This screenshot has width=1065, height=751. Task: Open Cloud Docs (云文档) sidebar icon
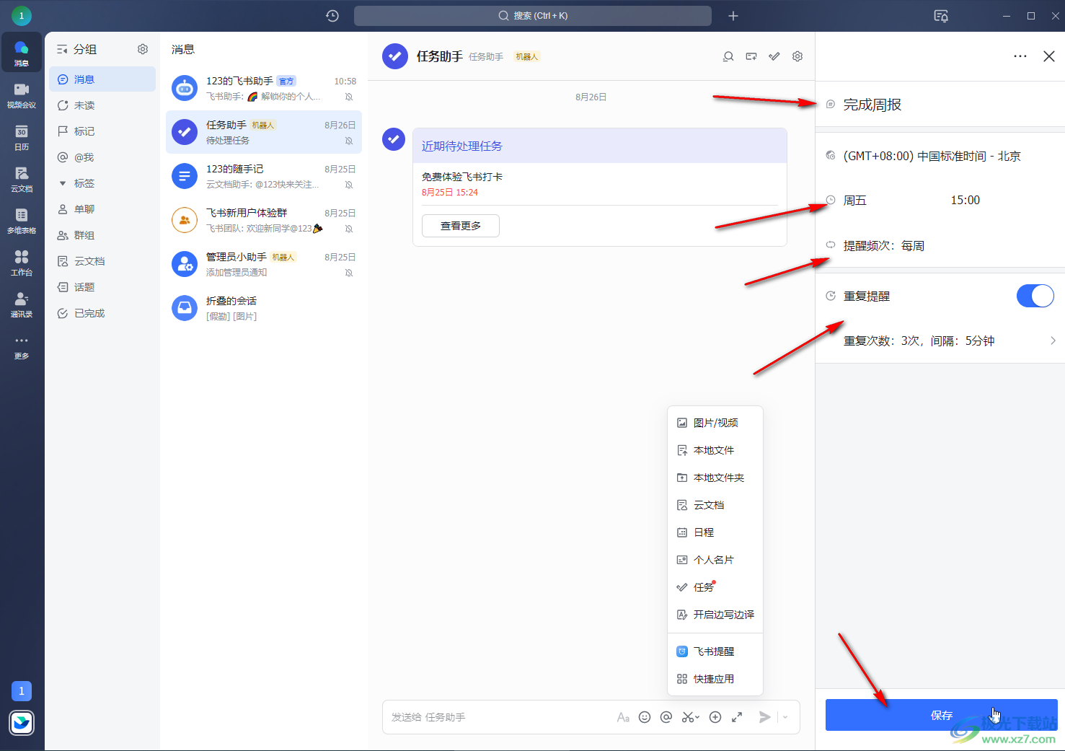(x=22, y=178)
